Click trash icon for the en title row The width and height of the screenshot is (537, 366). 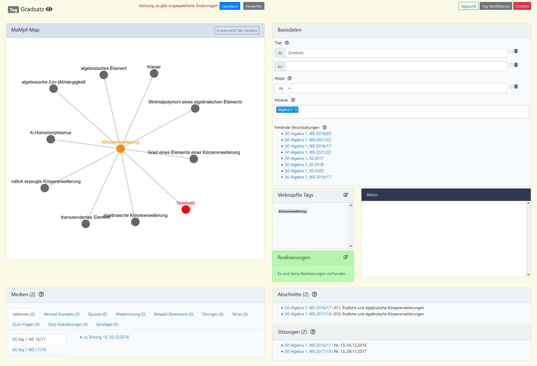(x=516, y=65)
